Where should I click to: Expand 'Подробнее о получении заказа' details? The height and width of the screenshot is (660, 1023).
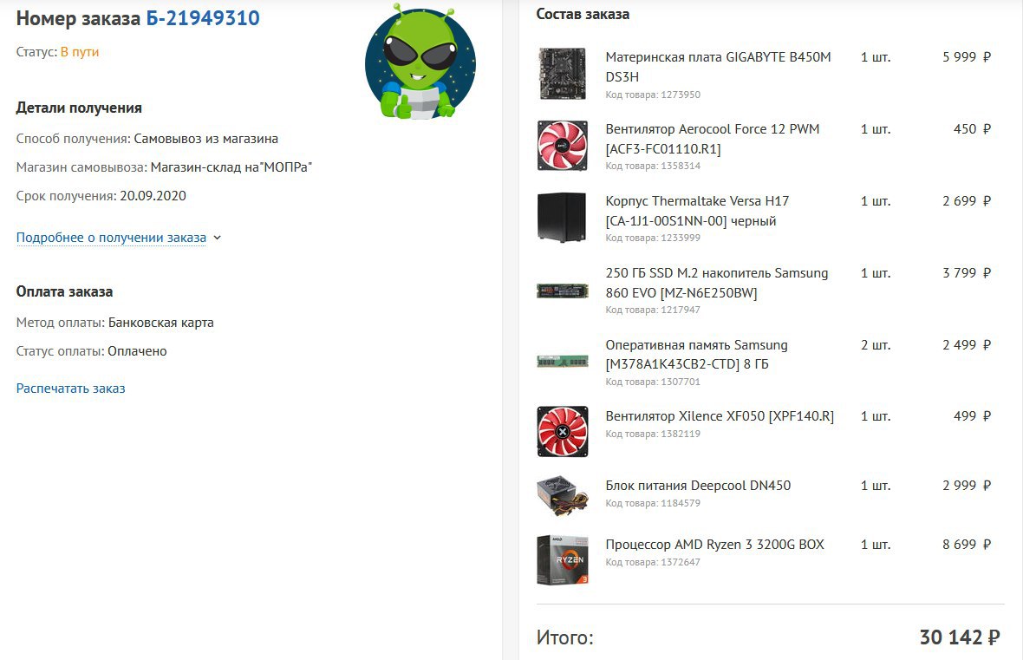pos(111,238)
